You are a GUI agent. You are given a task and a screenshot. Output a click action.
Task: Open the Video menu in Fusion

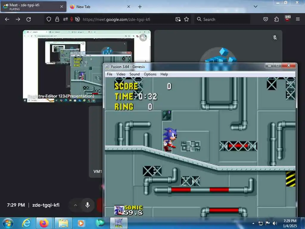(121, 74)
